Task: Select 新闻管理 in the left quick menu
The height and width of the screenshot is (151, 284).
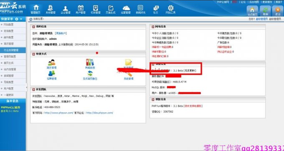Action: tap(9, 75)
